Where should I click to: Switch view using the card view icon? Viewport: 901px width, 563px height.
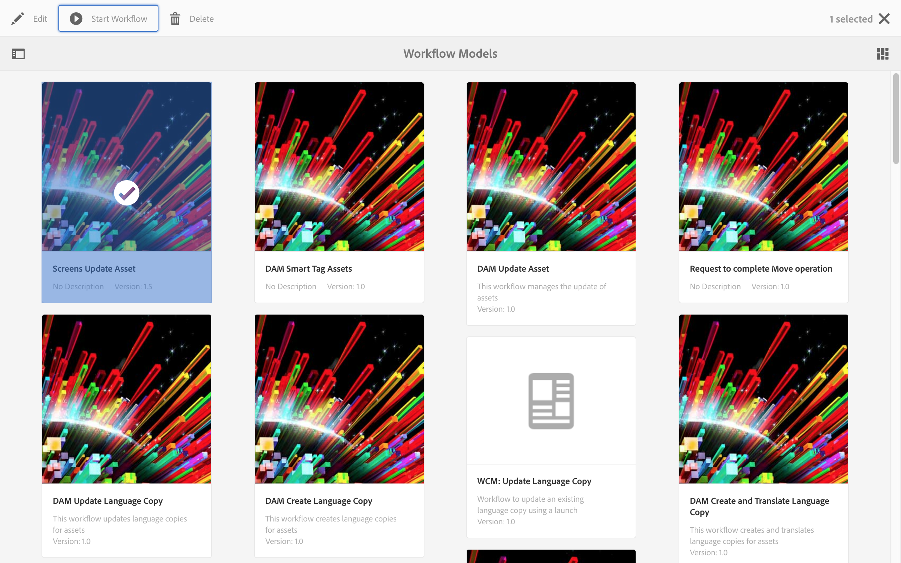pyautogui.click(x=882, y=54)
